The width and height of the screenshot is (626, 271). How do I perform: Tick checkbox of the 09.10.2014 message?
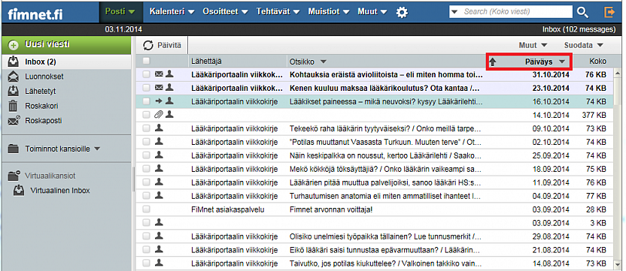coord(147,128)
